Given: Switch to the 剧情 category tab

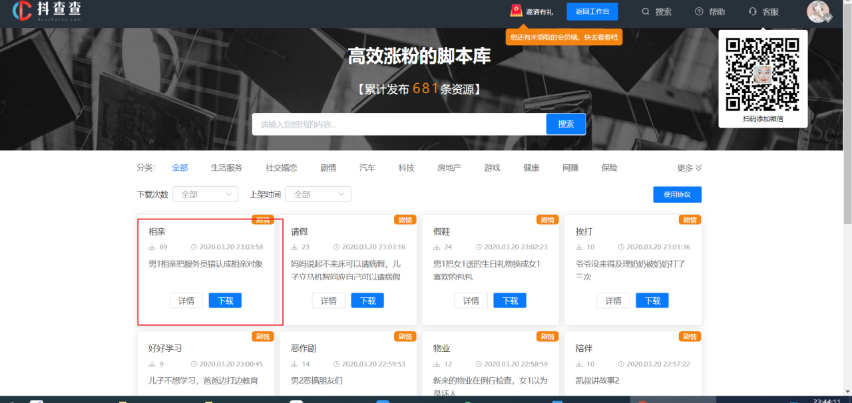Looking at the screenshot, I should tap(328, 168).
